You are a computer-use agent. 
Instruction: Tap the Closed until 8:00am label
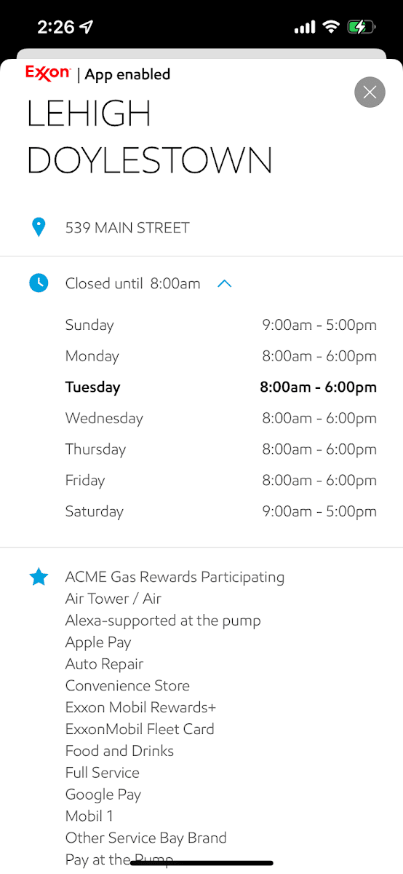pyautogui.click(x=132, y=283)
